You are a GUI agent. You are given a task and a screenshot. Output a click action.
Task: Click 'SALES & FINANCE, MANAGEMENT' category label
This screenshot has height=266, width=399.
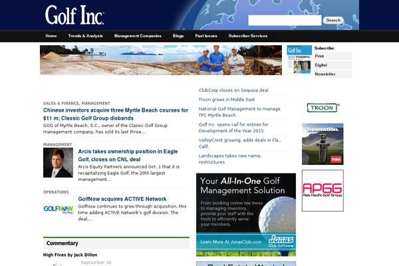tap(76, 103)
